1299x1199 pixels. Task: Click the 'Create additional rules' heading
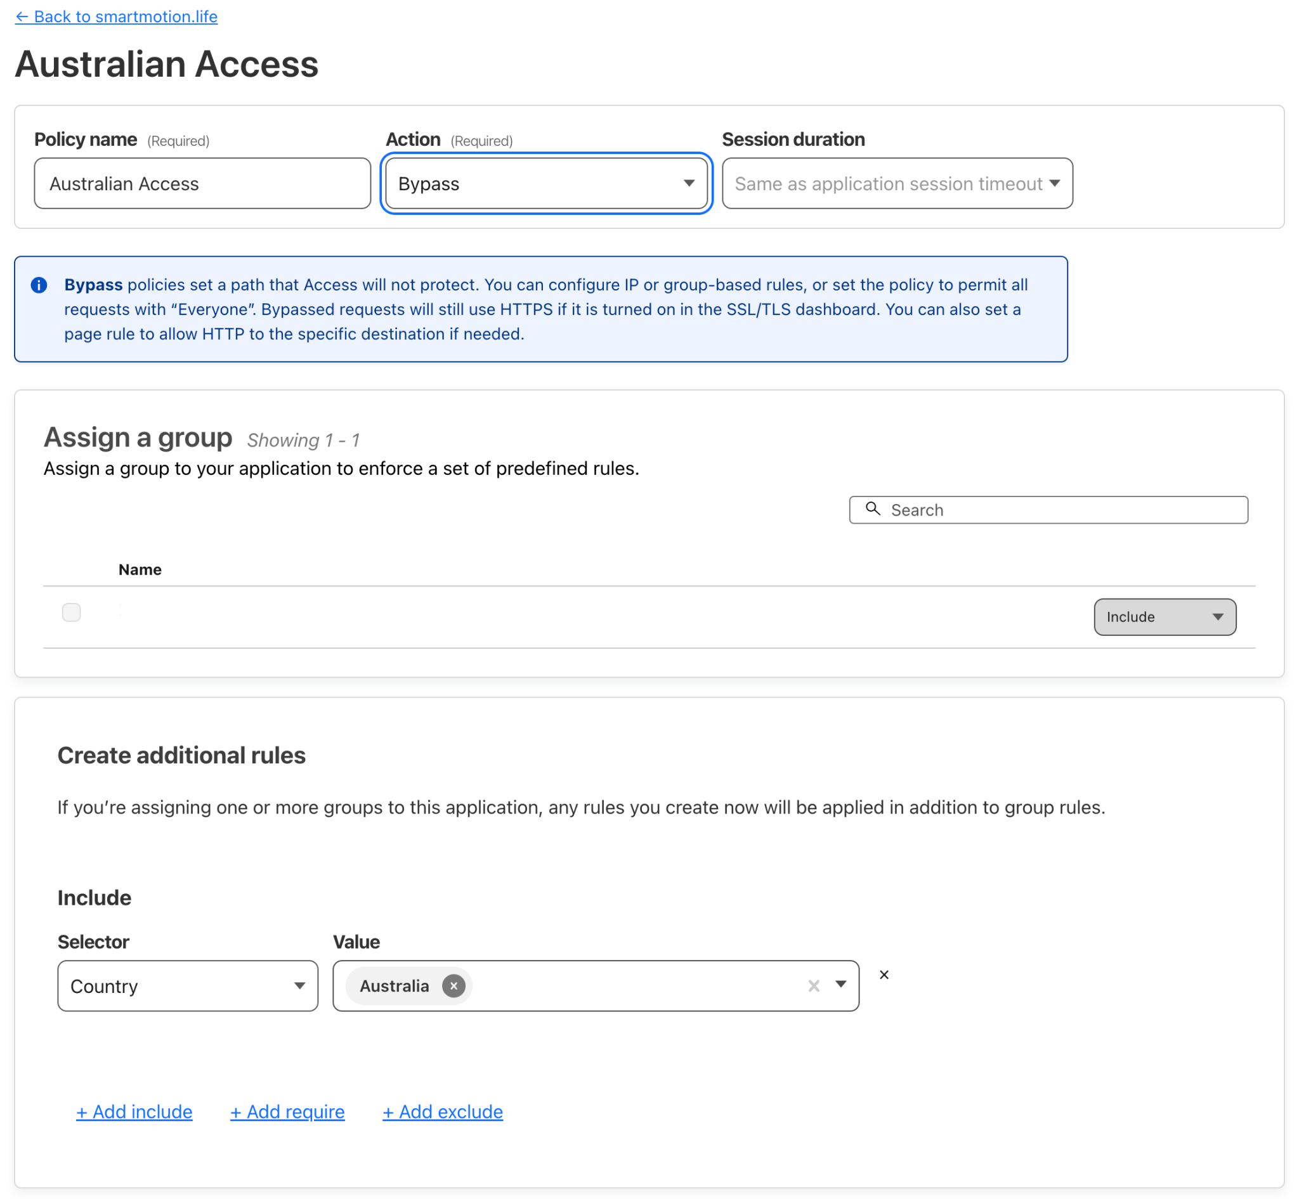coord(182,755)
